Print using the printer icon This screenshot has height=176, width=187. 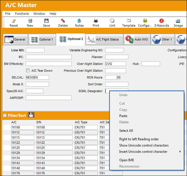pyautogui.click(x=96, y=21)
